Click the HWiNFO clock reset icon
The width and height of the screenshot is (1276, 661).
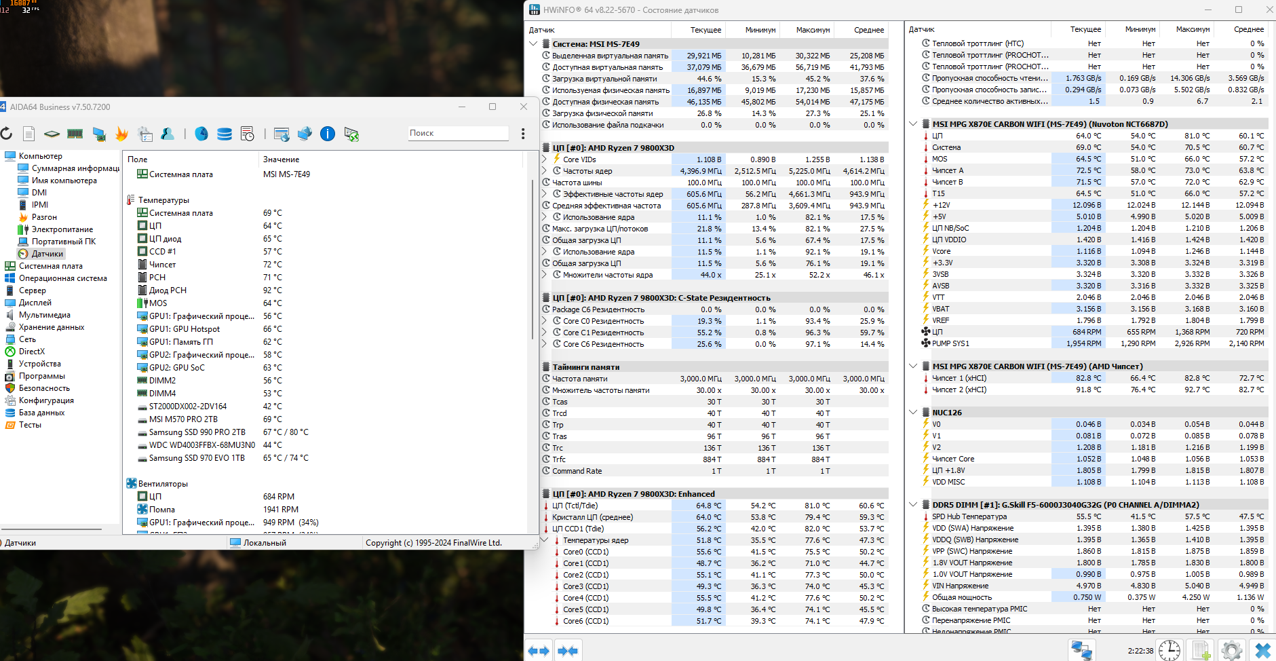click(1169, 650)
